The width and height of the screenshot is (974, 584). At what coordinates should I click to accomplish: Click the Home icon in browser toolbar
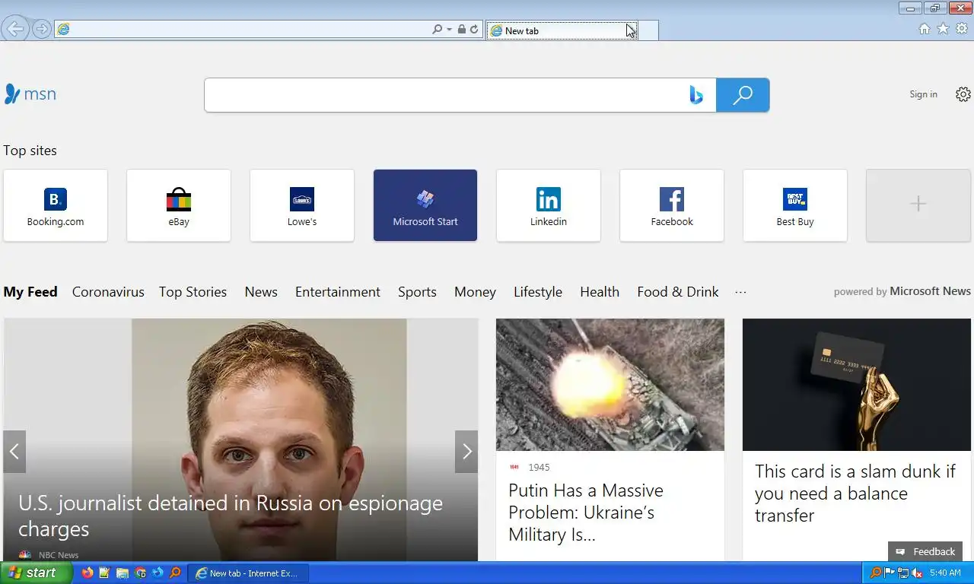tap(925, 29)
